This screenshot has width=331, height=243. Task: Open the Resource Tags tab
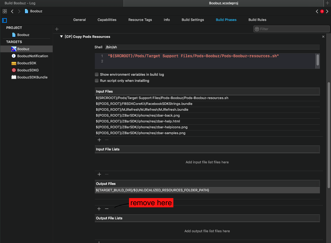140,20
